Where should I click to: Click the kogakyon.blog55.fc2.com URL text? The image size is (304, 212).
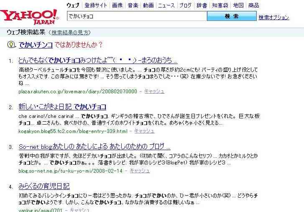pos(73,131)
